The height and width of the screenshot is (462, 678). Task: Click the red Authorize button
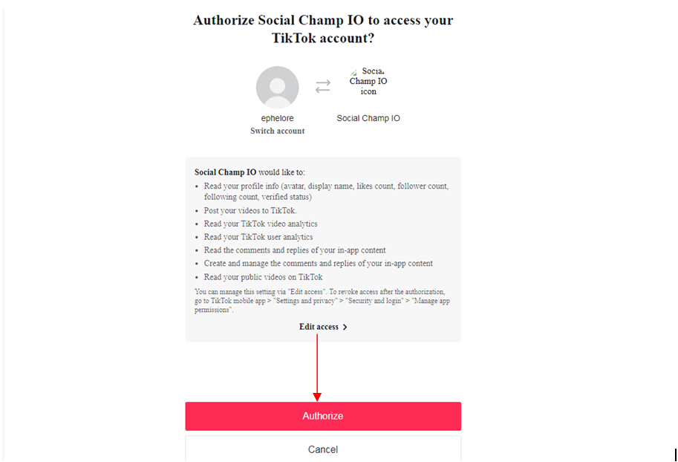(323, 416)
